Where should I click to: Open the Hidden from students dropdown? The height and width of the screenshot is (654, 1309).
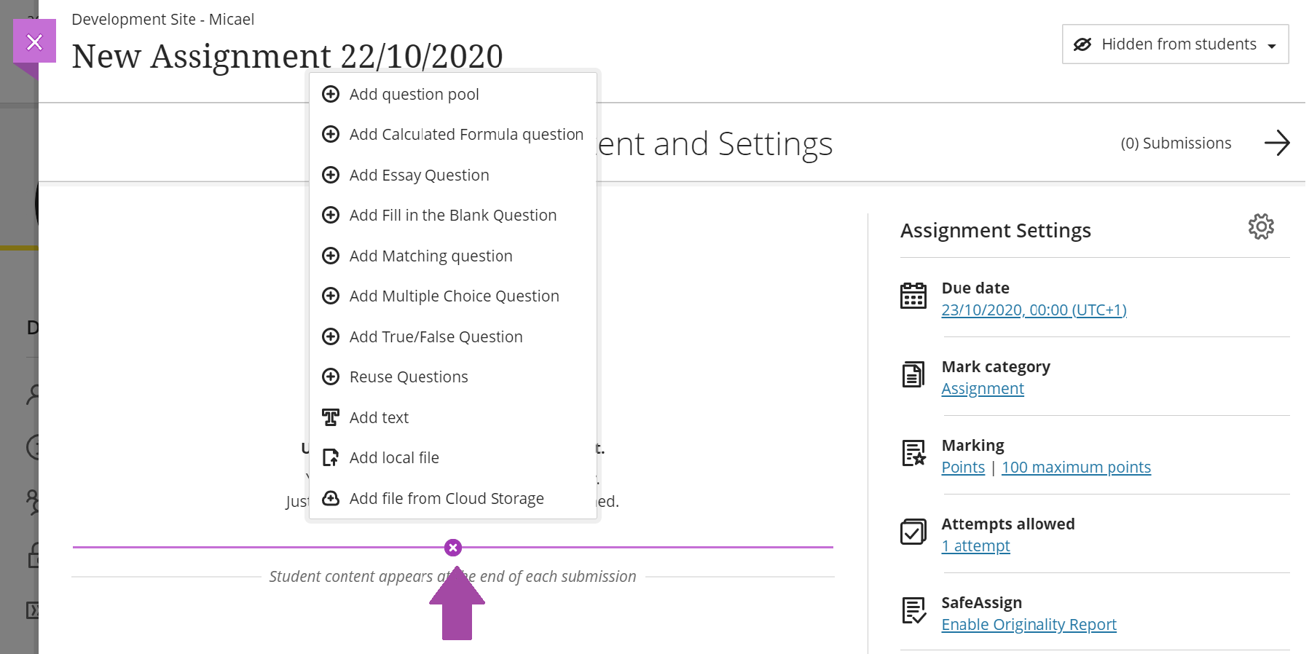(1174, 44)
